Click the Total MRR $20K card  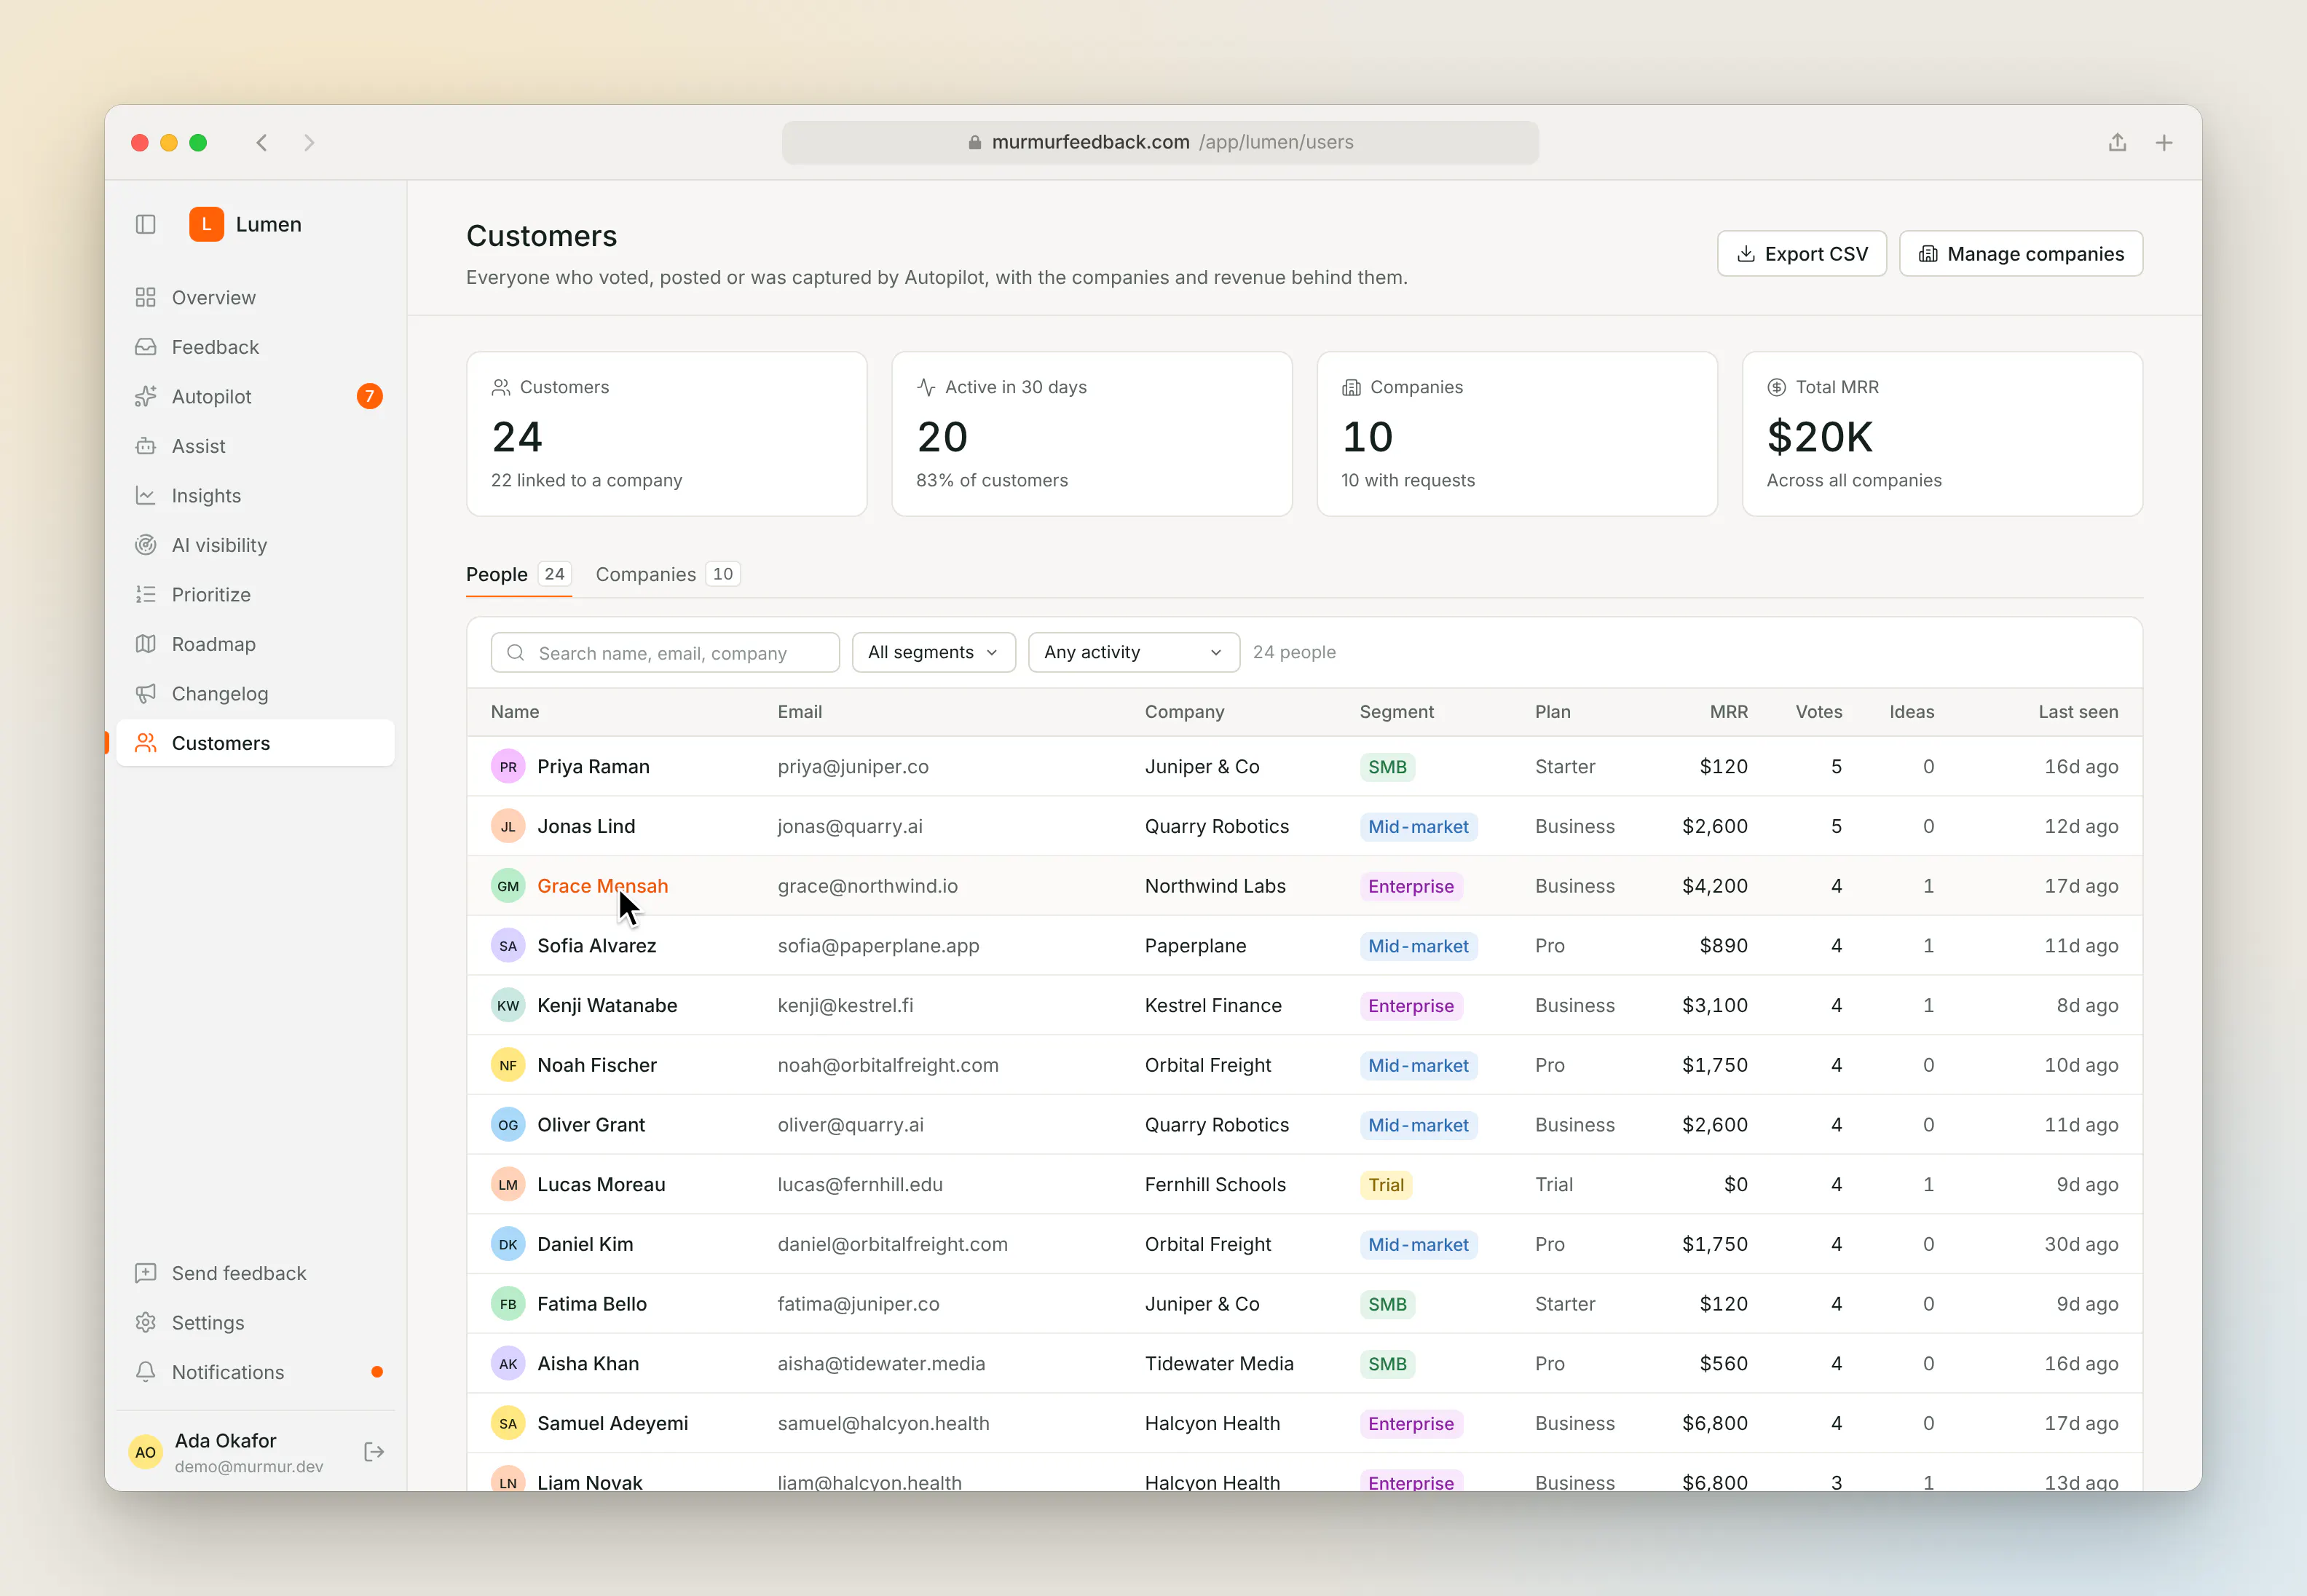point(1942,434)
